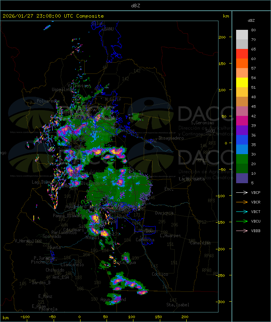
Task: Select the Sta.Isabel location label
Action: click(177, 305)
